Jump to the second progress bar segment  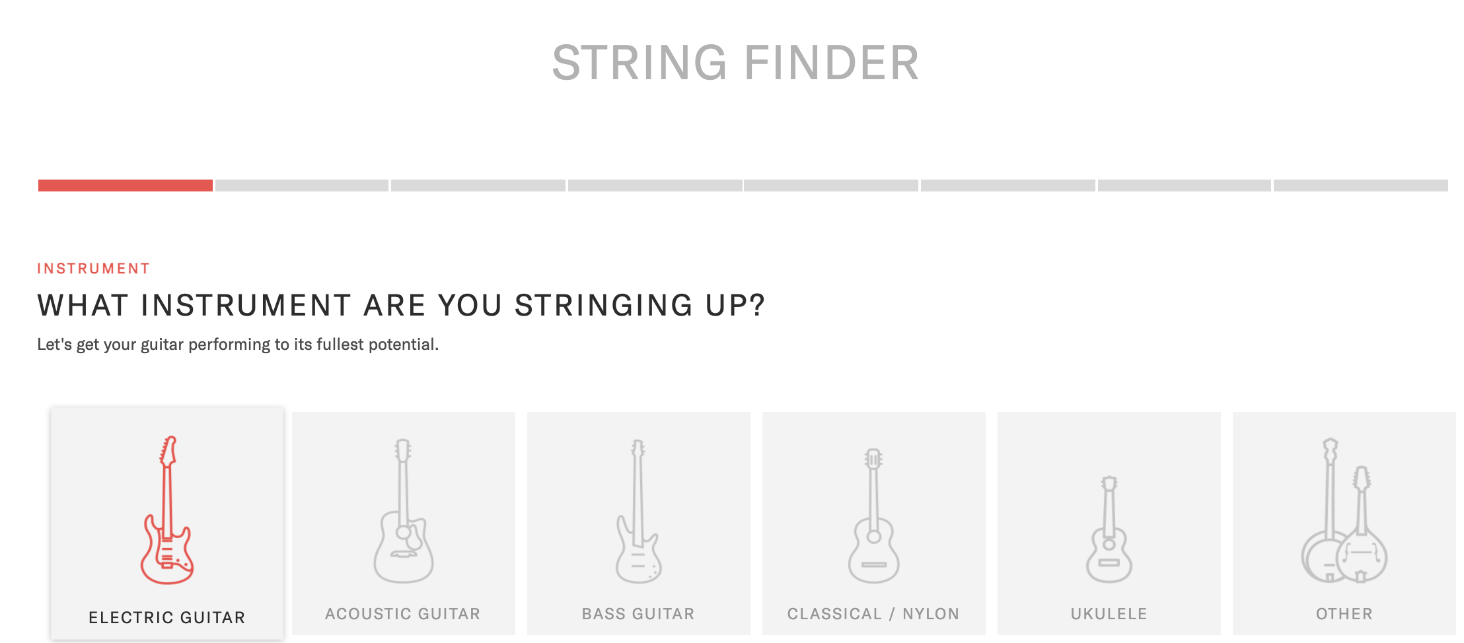(x=302, y=186)
